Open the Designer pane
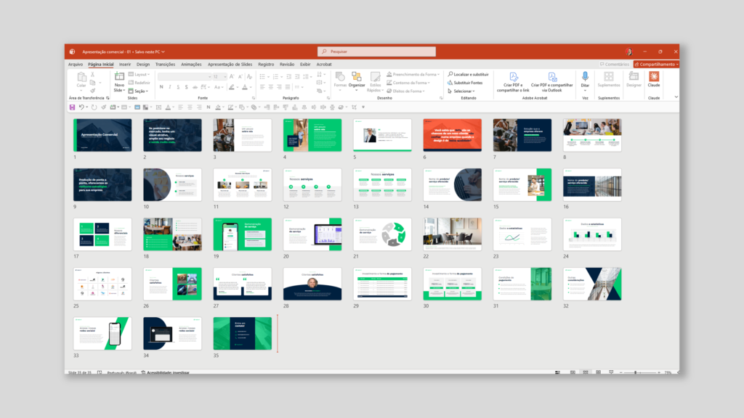Viewport: 744px width, 418px height. point(634,80)
